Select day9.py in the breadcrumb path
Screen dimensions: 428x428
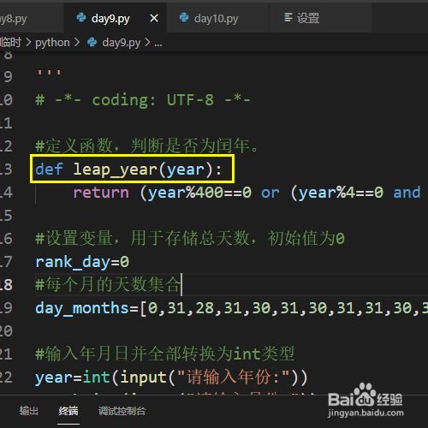(122, 43)
